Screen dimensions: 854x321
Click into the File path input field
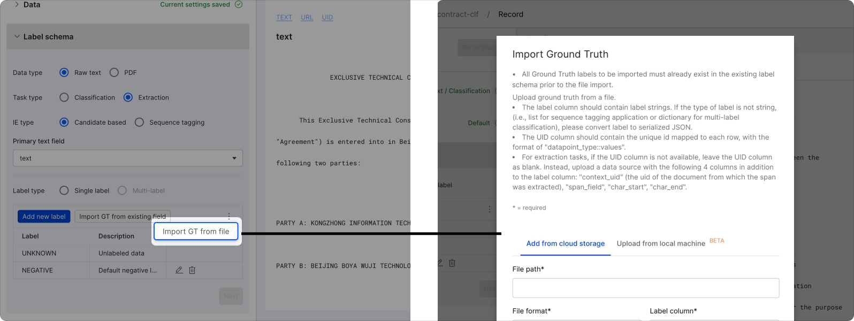point(646,288)
